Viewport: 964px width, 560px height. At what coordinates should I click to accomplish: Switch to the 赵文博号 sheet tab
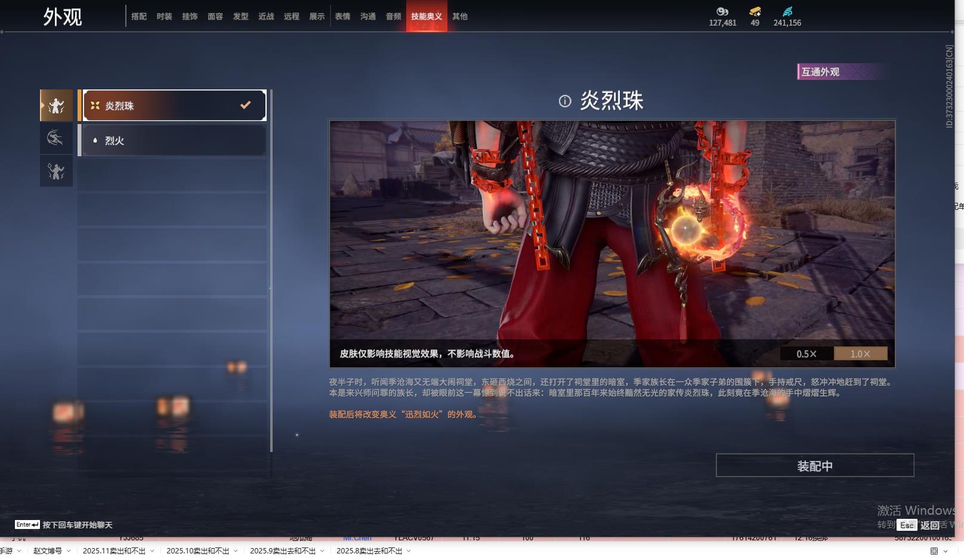click(x=48, y=551)
